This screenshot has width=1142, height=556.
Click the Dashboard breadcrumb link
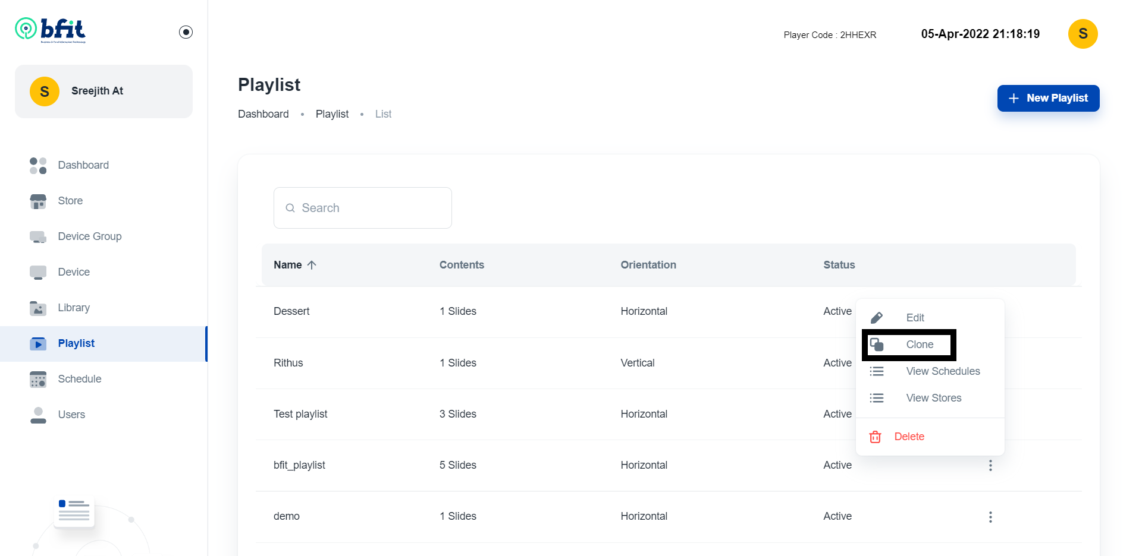[263, 114]
